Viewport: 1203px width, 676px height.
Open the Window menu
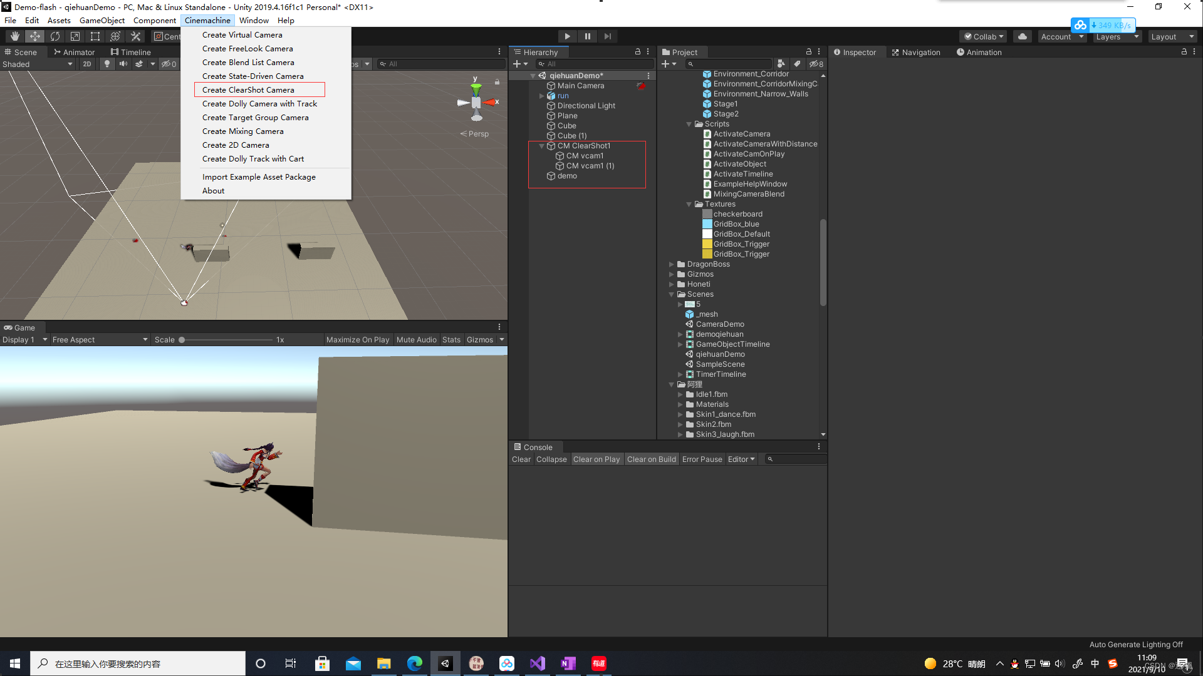coord(254,20)
